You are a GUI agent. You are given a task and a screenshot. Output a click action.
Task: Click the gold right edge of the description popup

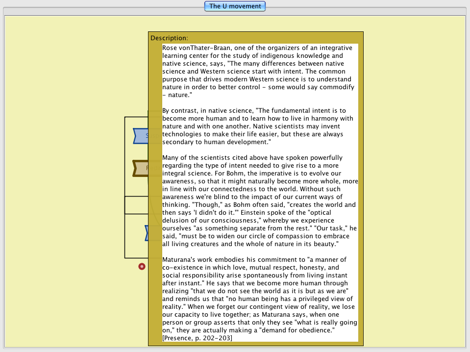[x=361, y=196]
